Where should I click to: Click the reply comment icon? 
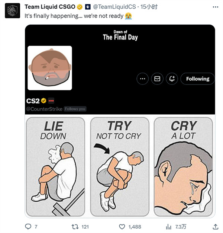point(28,226)
